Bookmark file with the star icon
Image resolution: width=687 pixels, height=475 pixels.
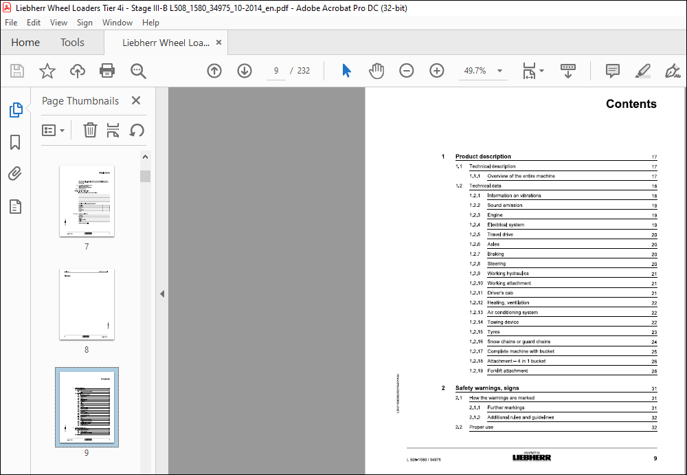(x=47, y=71)
